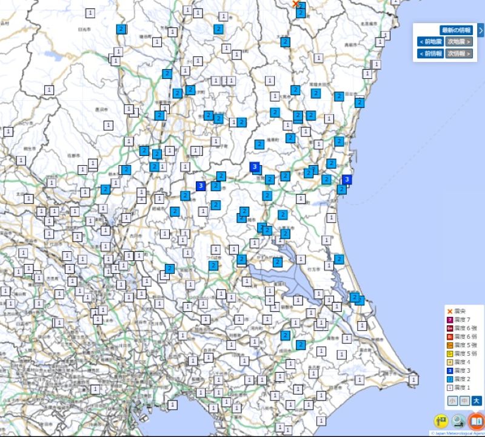Click the purple 震度7 legend swatch
The height and width of the screenshot is (437, 485).
(x=450, y=319)
